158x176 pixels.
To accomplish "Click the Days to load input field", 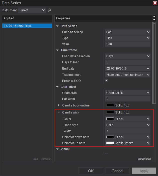I will (127, 62).
